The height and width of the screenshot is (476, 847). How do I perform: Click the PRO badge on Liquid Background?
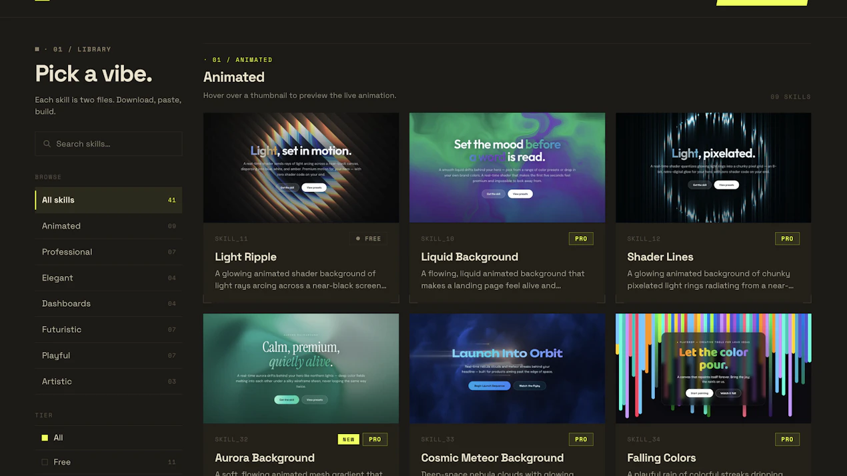point(581,239)
